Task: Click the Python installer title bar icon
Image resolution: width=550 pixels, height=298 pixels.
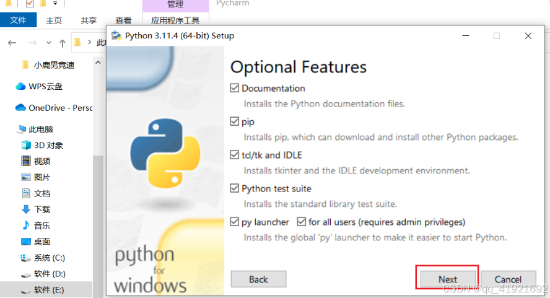Action: pos(116,35)
